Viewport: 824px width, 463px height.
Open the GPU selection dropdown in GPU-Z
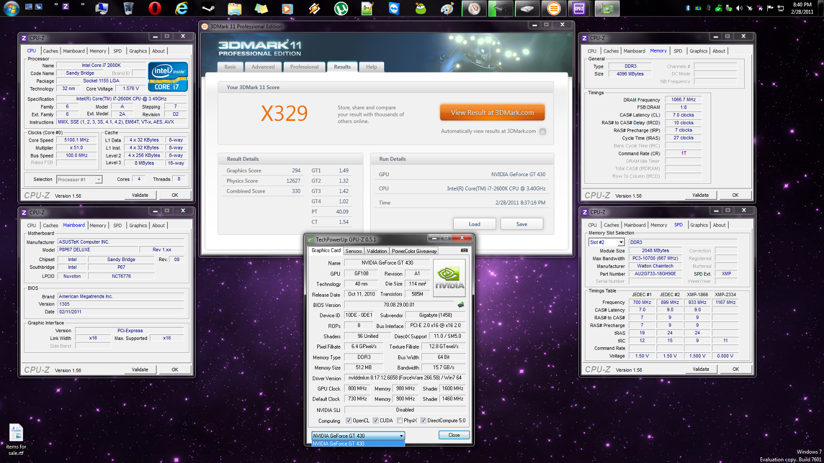(358, 436)
